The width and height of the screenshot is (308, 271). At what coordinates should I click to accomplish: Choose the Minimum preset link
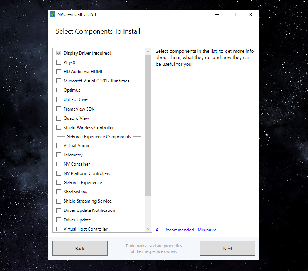207,230
